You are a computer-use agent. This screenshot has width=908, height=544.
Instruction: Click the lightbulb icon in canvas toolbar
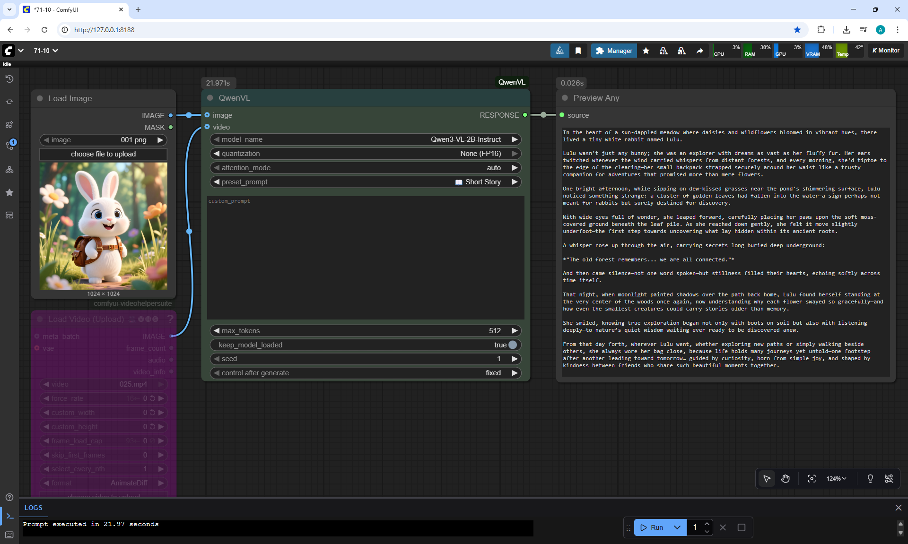[x=870, y=479]
